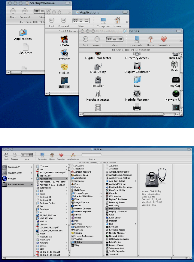Screen dimensions: 194x262
Task: Select Terminal in the Utilities column
Action: (x=114, y=254)
